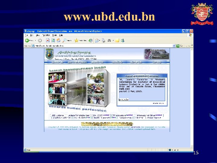Click the History/Media toolbar icon
This screenshot has height=163, width=217.
click(91, 40)
